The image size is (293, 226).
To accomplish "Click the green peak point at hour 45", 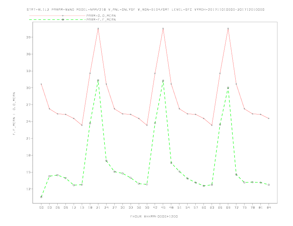I will pos(163,81).
